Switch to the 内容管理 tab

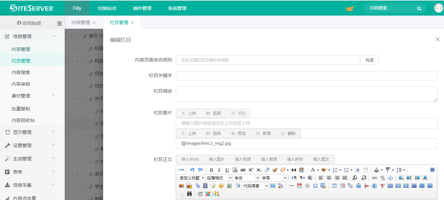[x=81, y=22]
